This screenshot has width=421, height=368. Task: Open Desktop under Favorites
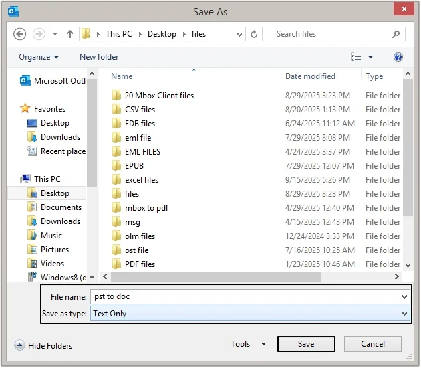(48, 123)
